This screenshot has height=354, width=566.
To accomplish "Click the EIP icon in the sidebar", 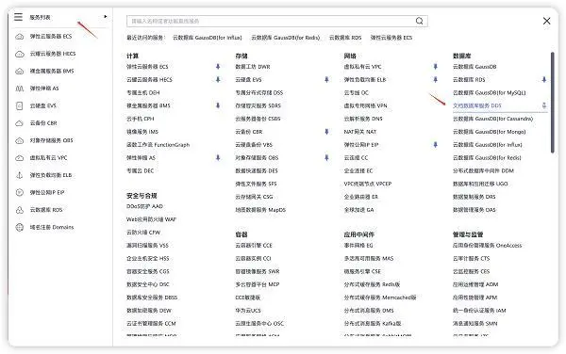I will tap(20, 192).
